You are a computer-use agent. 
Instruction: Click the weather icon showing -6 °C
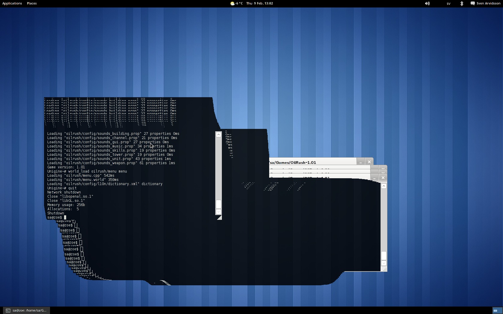[232, 4]
